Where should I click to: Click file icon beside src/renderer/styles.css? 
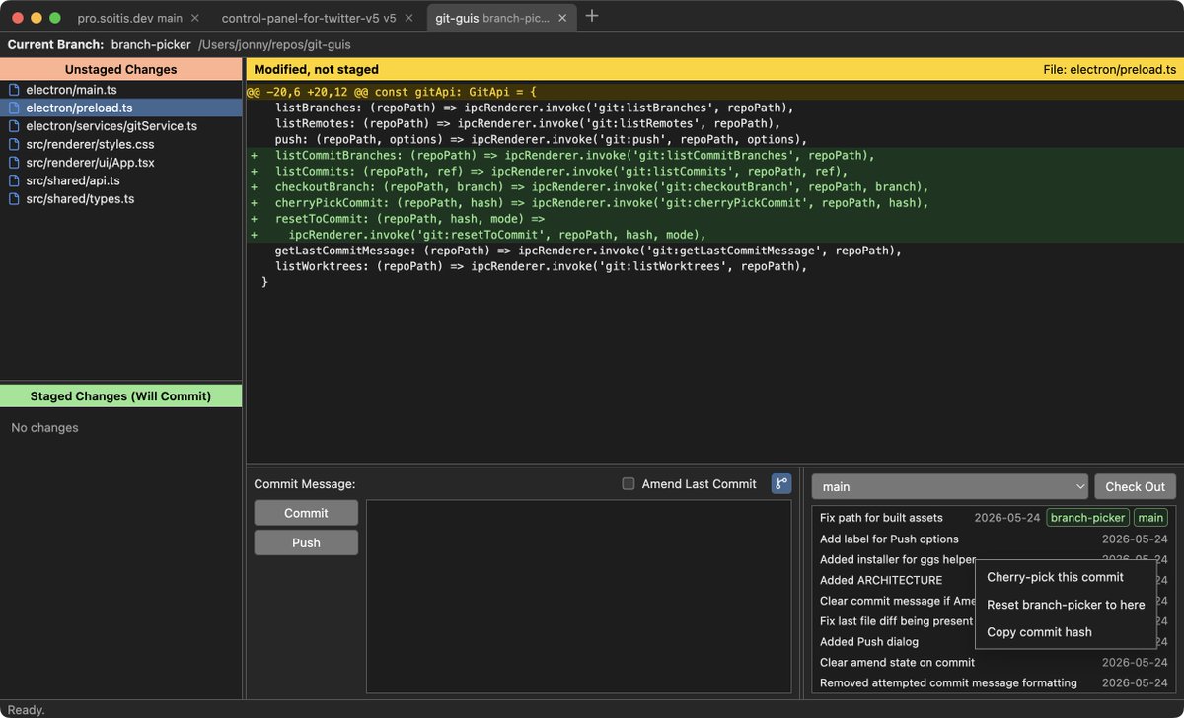(14, 145)
